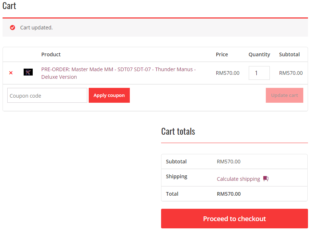
Task: Remove the Thunder Manus item with the red X
Action: coord(11,73)
